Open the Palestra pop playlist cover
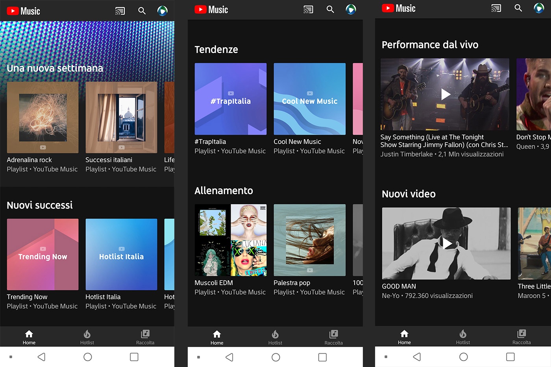Viewport: 551px width, 367px height. [310, 240]
